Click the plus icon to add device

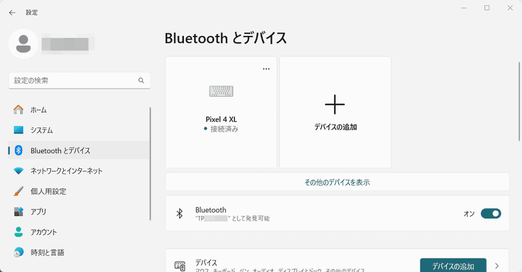point(335,104)
